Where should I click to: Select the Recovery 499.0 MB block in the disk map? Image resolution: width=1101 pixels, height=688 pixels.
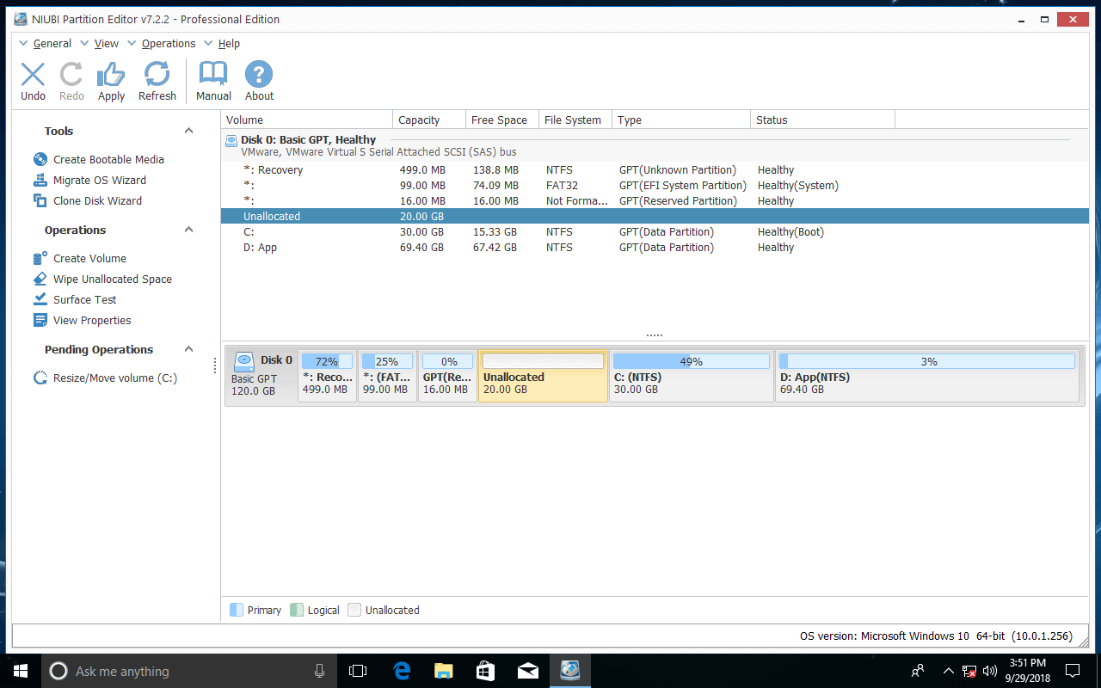[328, 376]
